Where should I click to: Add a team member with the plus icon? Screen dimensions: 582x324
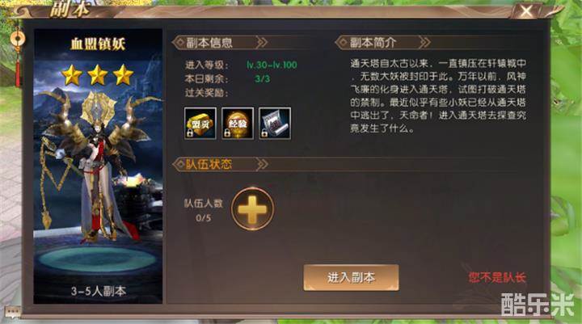pos(252,209)
